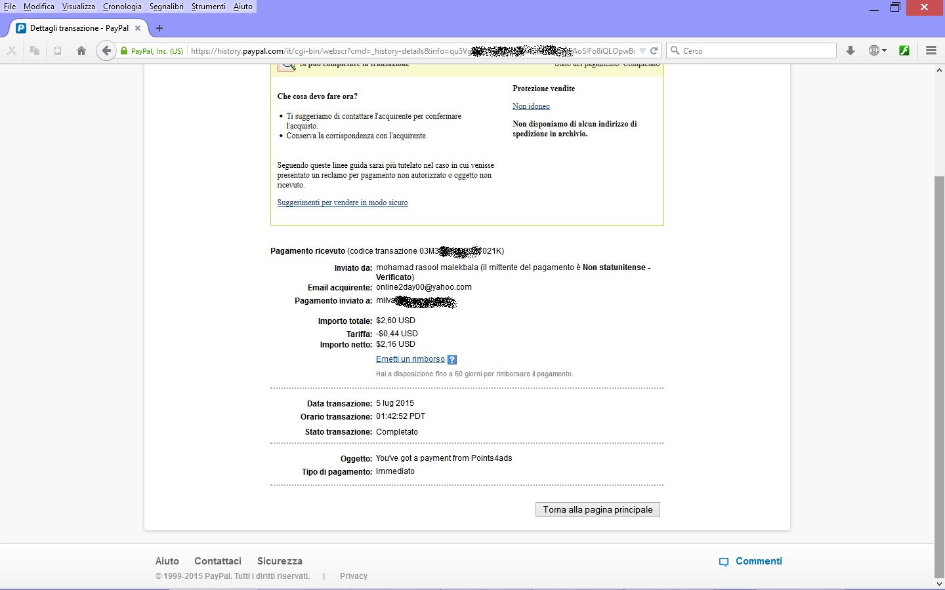Expand the URL history dropdown arrow

(x=642, y=50)
